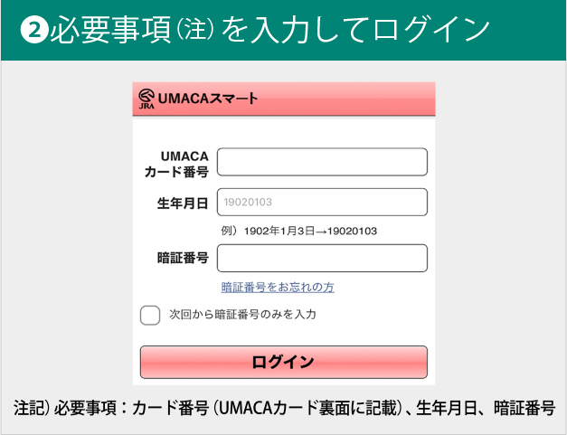Click the UMACAスマート title text

[208, 99]
